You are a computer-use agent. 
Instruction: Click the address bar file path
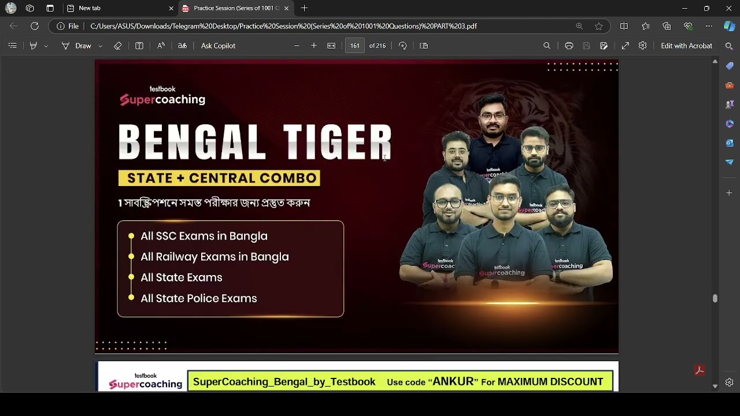click(283, 26)
